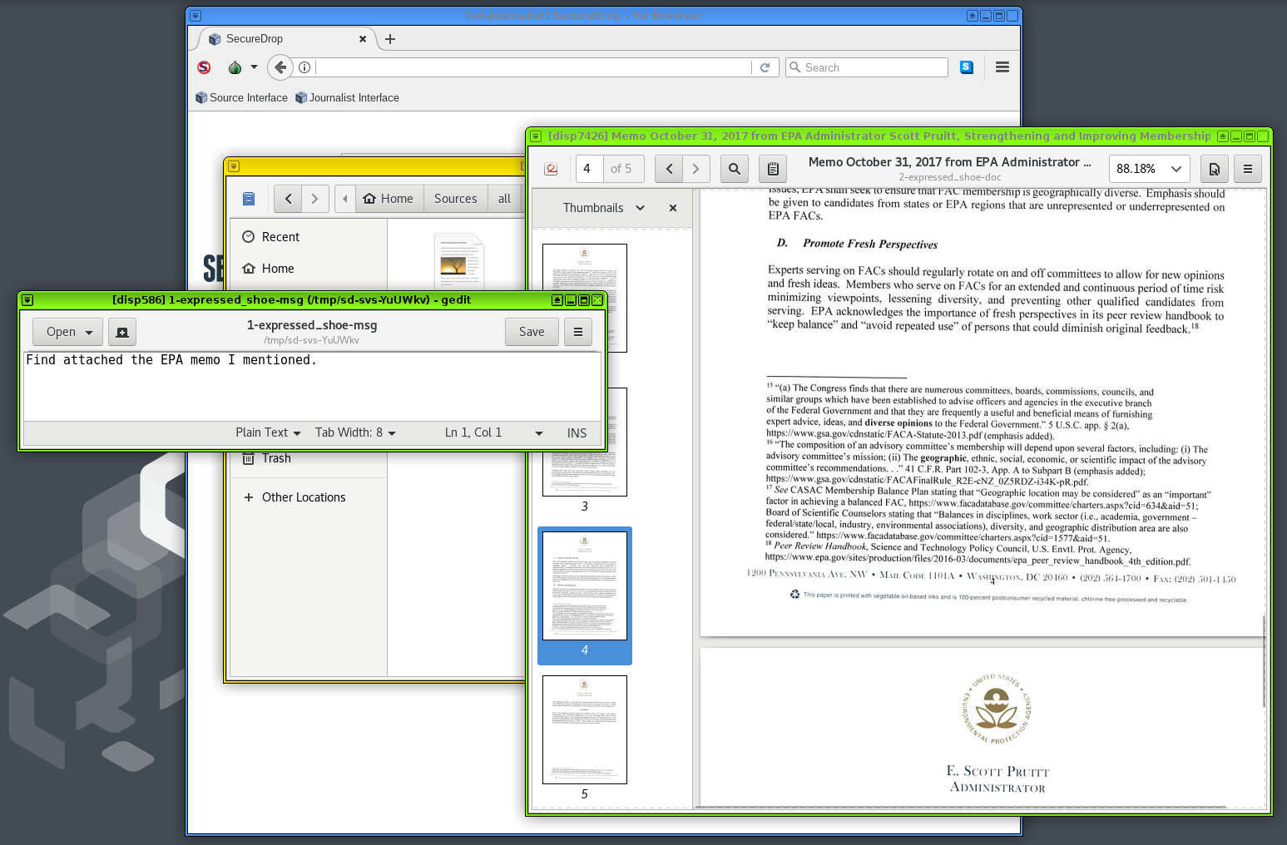Click the path bar left scroll arrow
Screen dimensions: 1287x845
pyautogui.click(x=345, y=199)
